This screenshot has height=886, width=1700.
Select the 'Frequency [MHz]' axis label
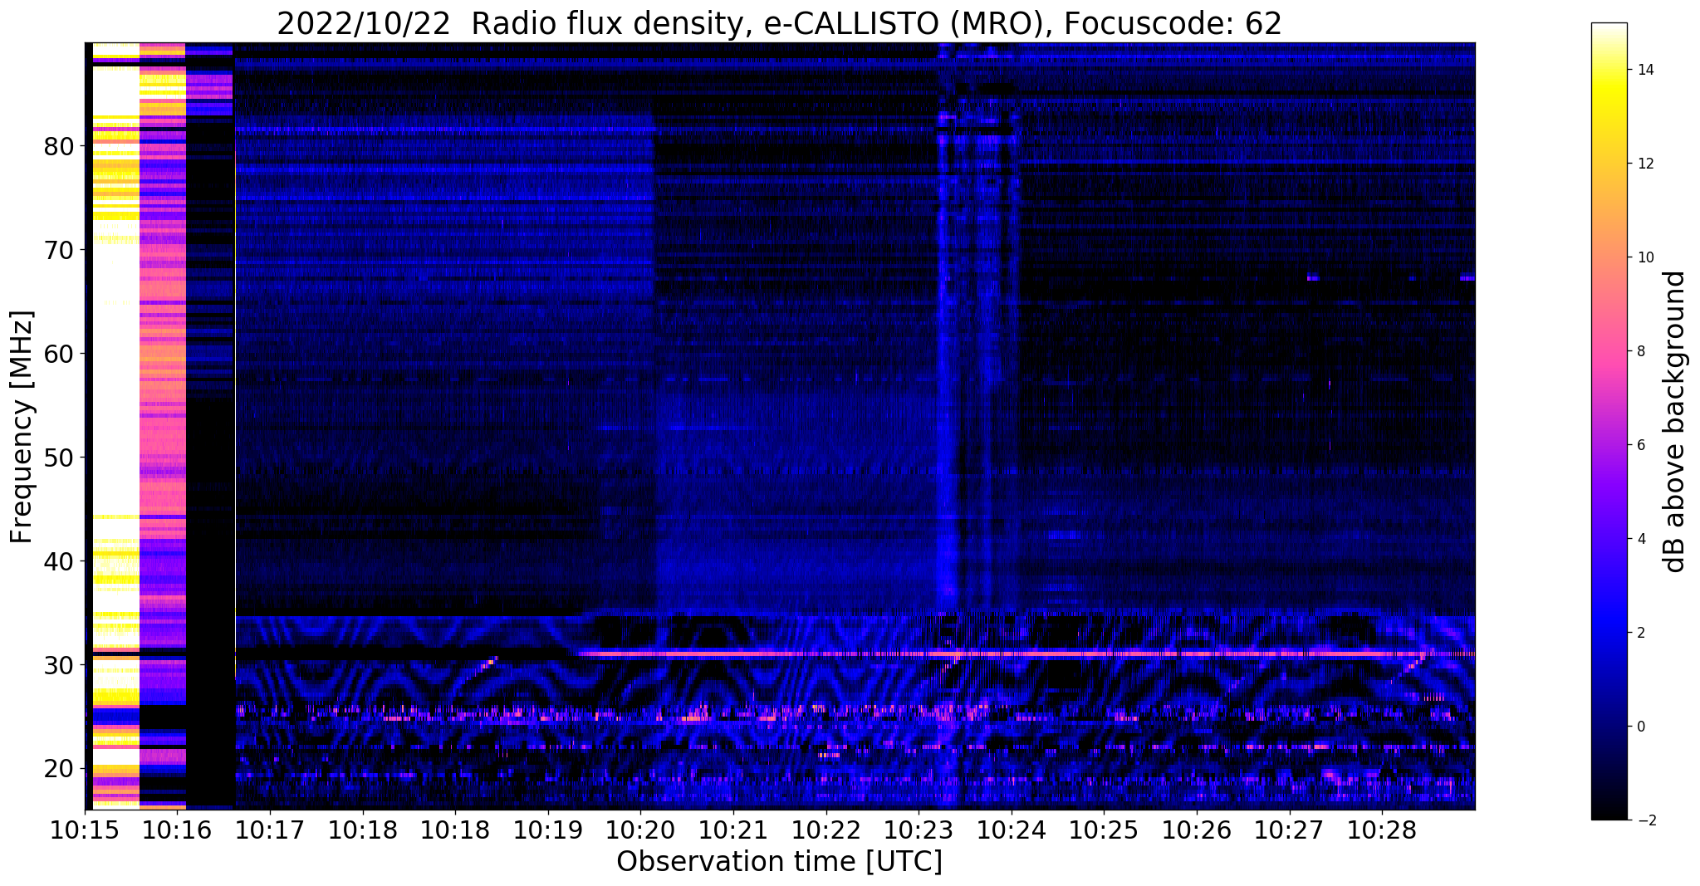[22, 427]
